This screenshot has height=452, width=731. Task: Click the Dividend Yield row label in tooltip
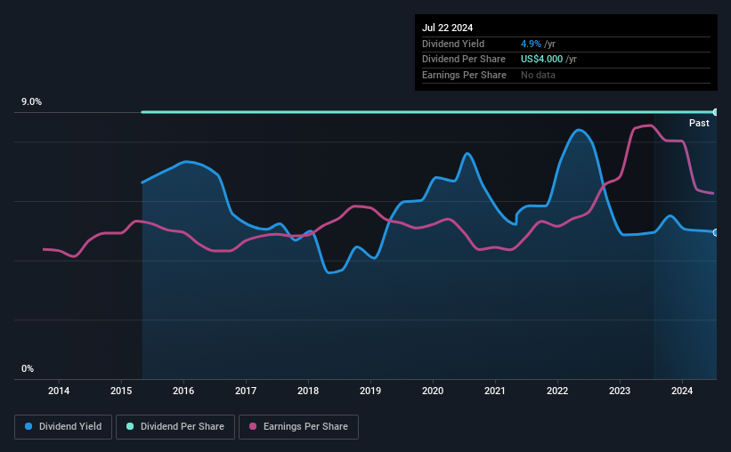pyautogui.click(x=453, y=44)
